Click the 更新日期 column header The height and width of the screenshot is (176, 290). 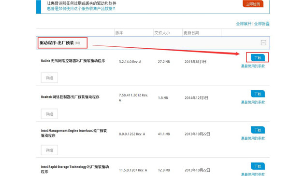tap(191, 33)
